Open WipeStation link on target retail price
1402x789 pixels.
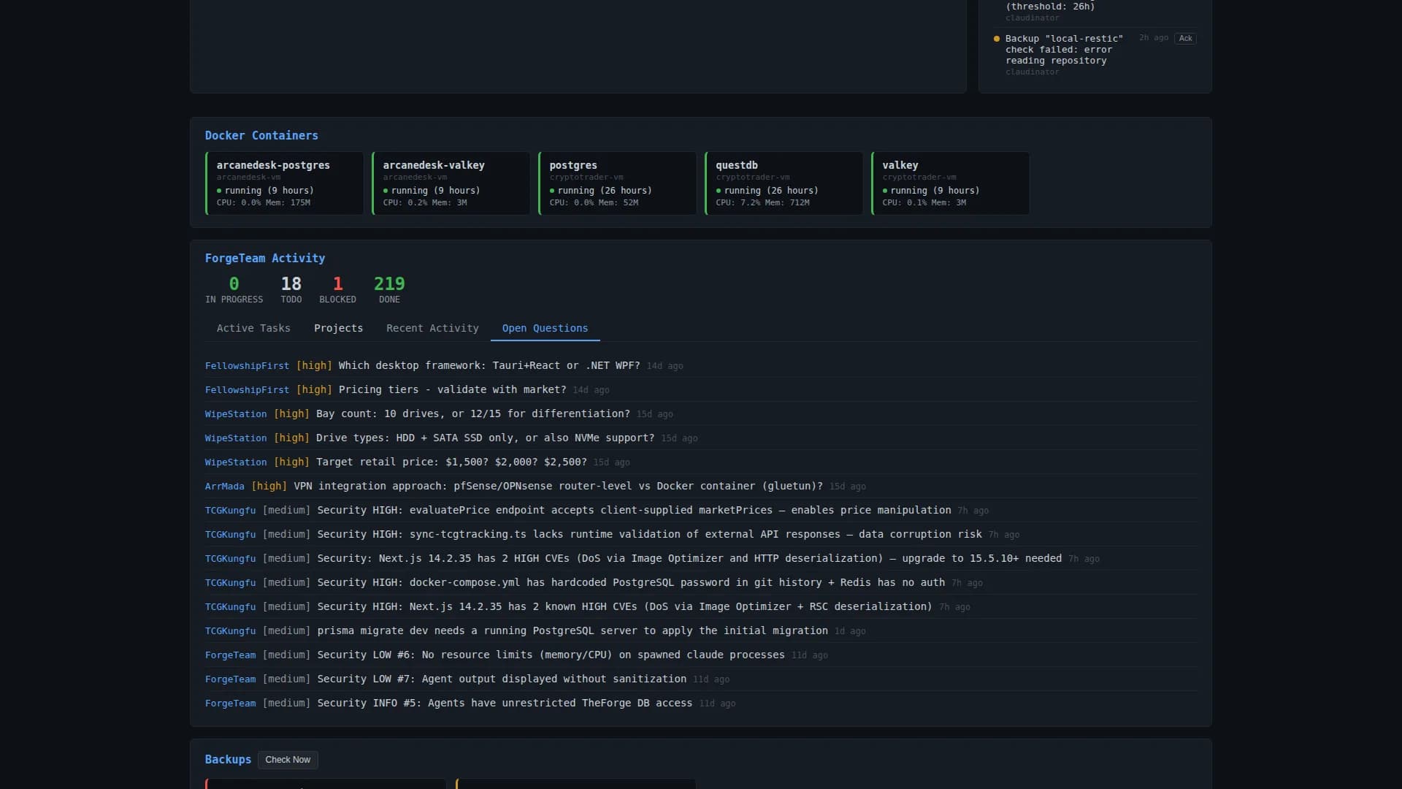236,462
